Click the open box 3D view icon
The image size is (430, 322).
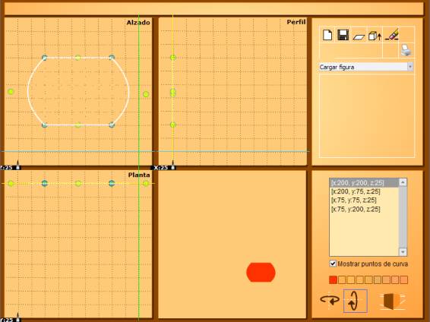click(393, 301)
